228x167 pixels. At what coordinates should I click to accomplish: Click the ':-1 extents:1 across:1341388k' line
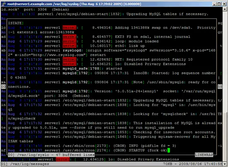click(41, 32)
